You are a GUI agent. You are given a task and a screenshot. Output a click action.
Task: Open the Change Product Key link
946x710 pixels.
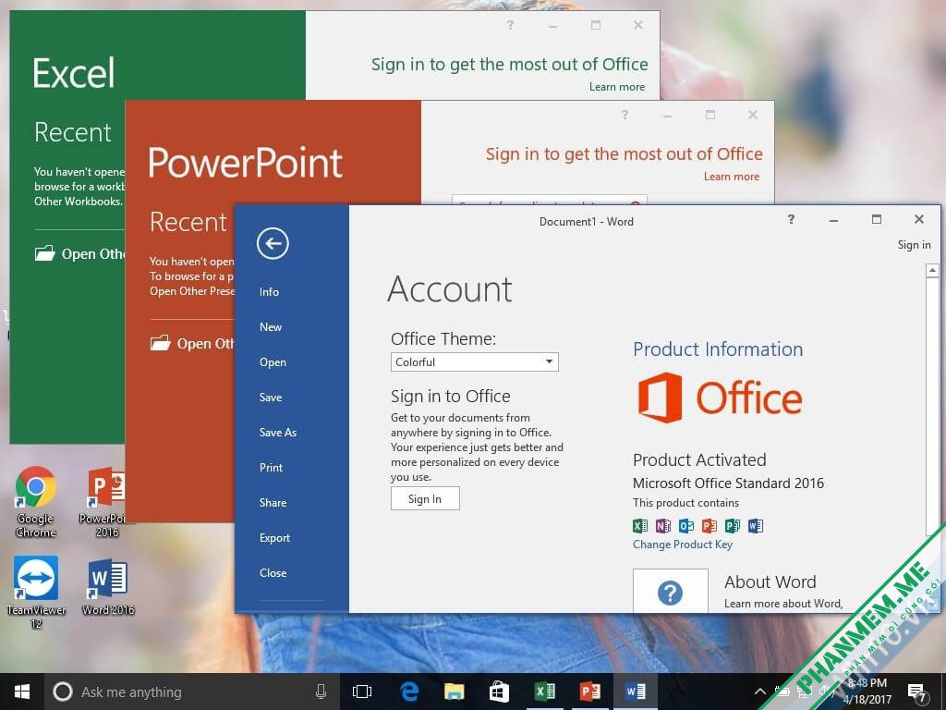(683, 544)
